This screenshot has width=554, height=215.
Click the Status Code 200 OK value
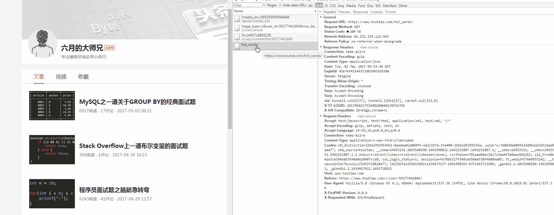[x=354, y=32]
